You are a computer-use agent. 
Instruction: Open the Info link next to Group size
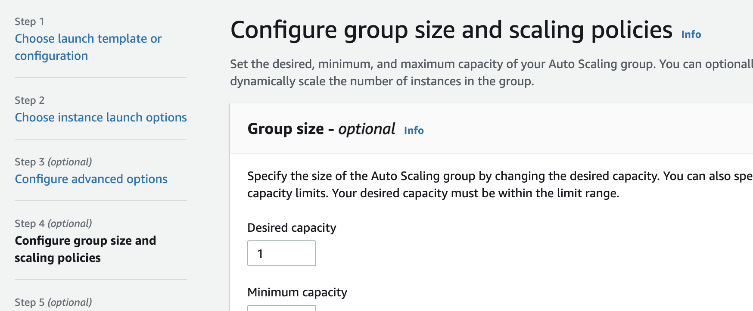pos(414,131)
